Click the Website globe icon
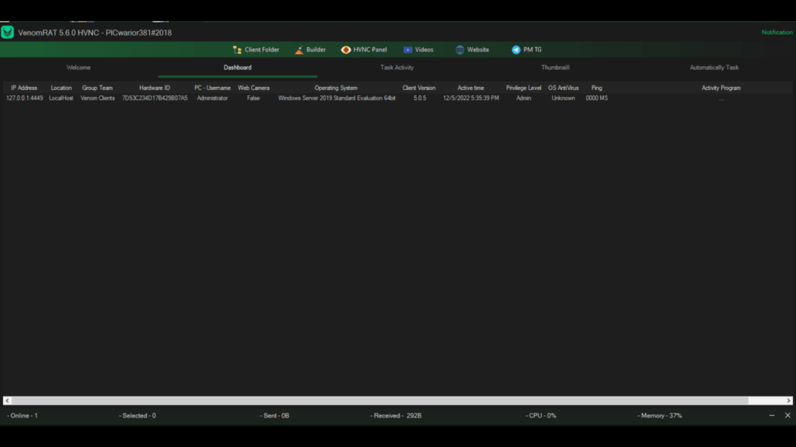This screenshot has height=447, width=796. click(459, 50)
